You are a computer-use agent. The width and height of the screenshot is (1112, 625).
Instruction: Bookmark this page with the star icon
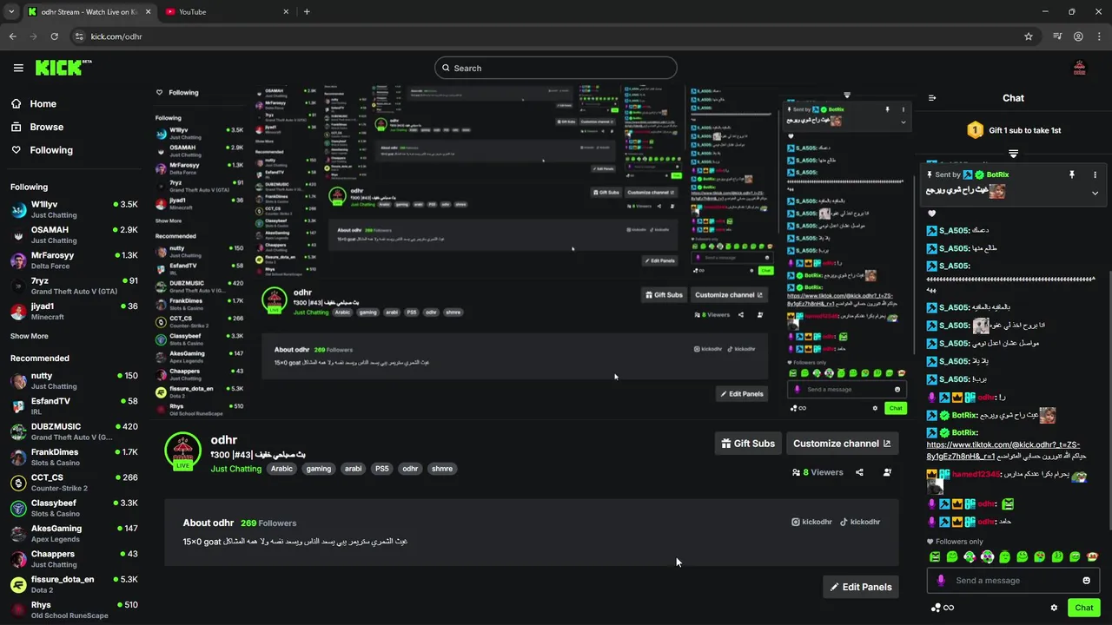[1029, 36]
